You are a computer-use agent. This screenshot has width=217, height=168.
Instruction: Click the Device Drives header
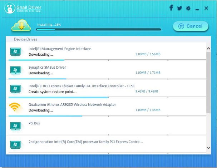[25, 39]
